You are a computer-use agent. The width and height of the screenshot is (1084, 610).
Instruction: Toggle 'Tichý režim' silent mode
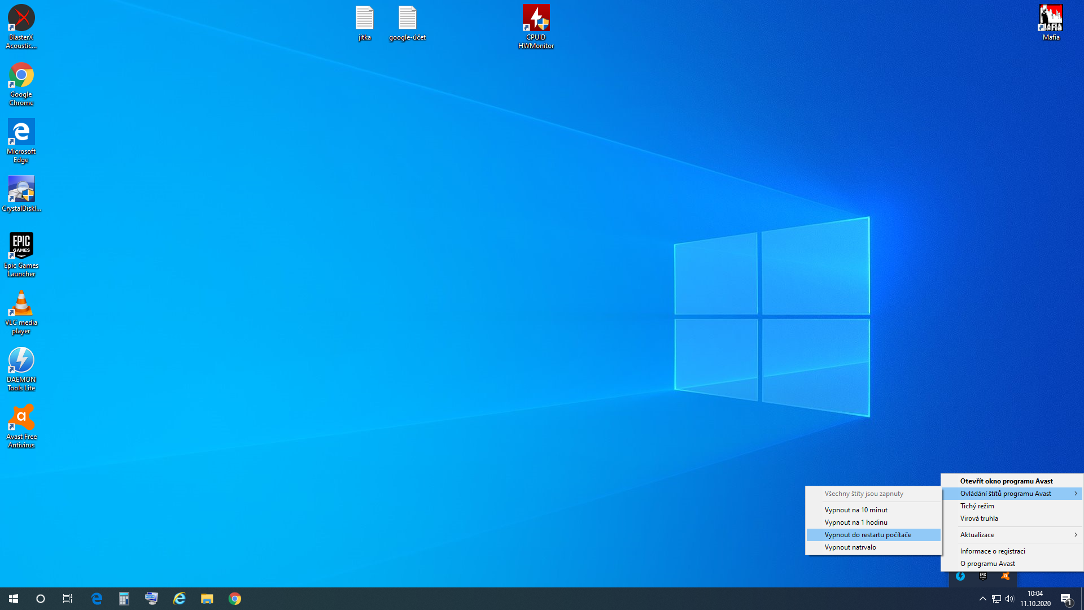point(977,506)
